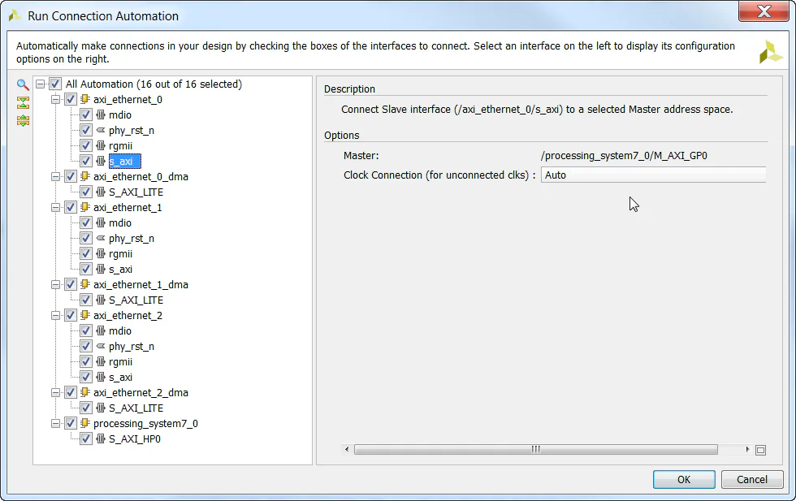Click the search magnifier icon
This screenshot has width=796, height=501.
21,84
